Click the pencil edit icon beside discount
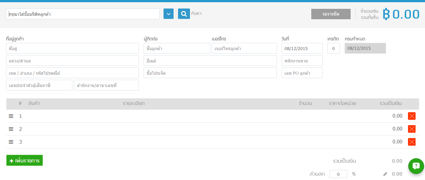The image size is (425, 180). 385,174
